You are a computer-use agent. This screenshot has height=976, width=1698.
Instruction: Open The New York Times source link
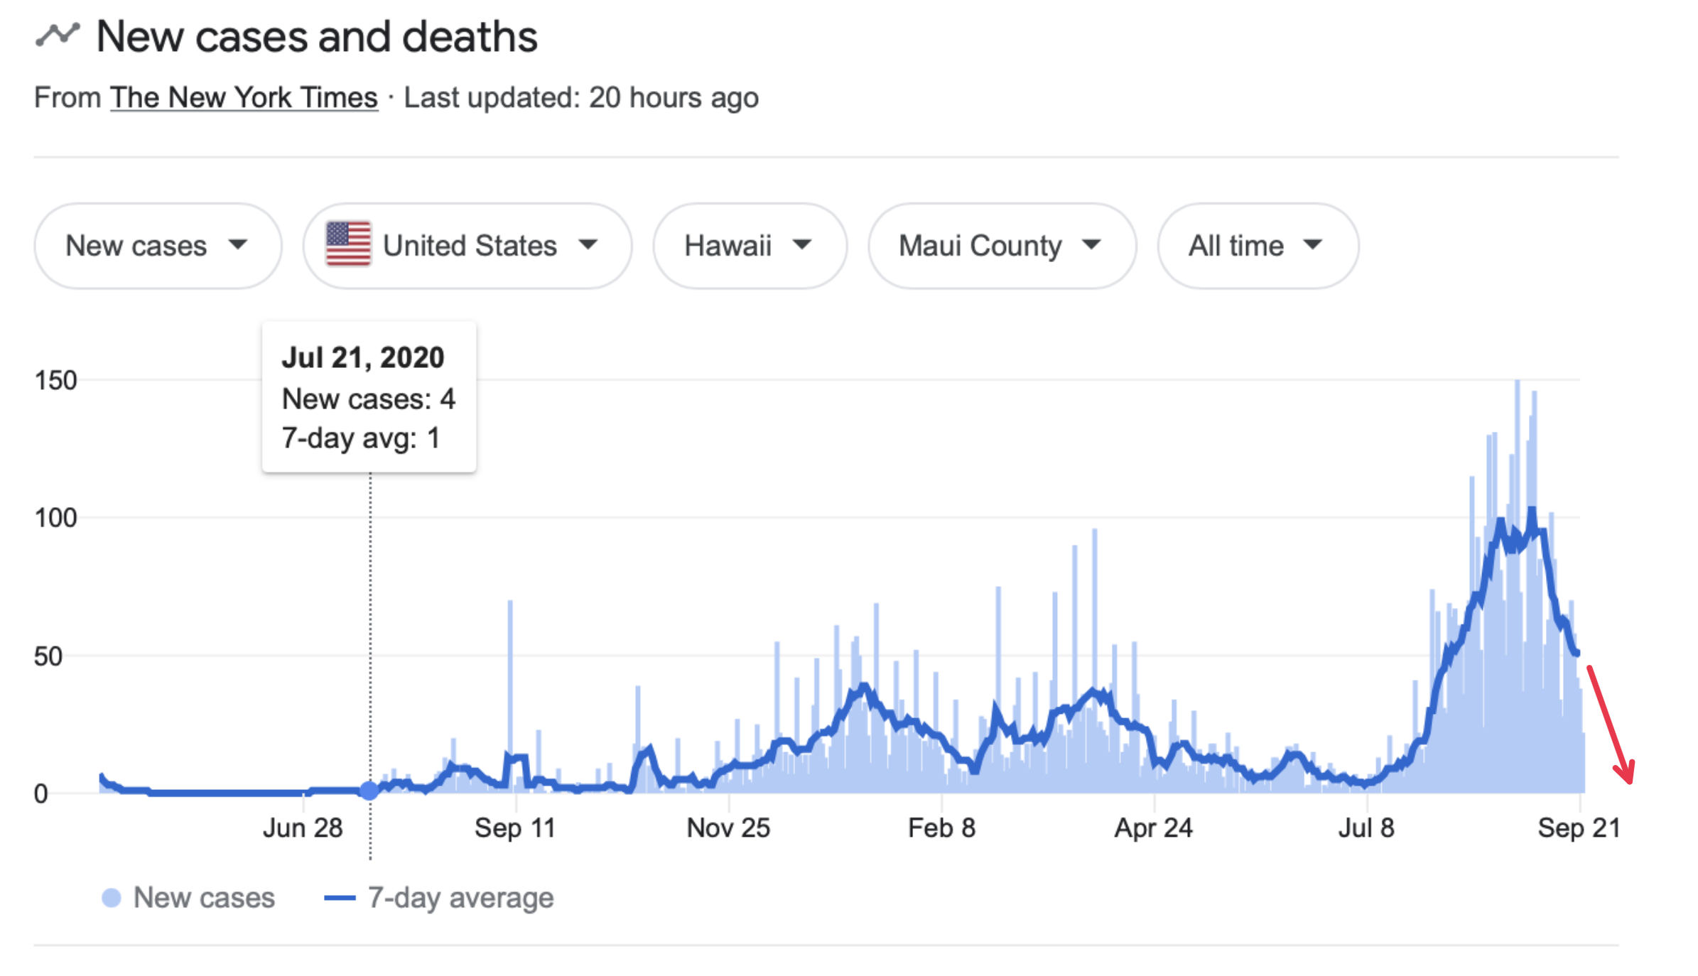244,97
